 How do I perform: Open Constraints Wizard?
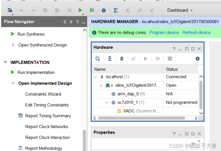click(43, 94)
